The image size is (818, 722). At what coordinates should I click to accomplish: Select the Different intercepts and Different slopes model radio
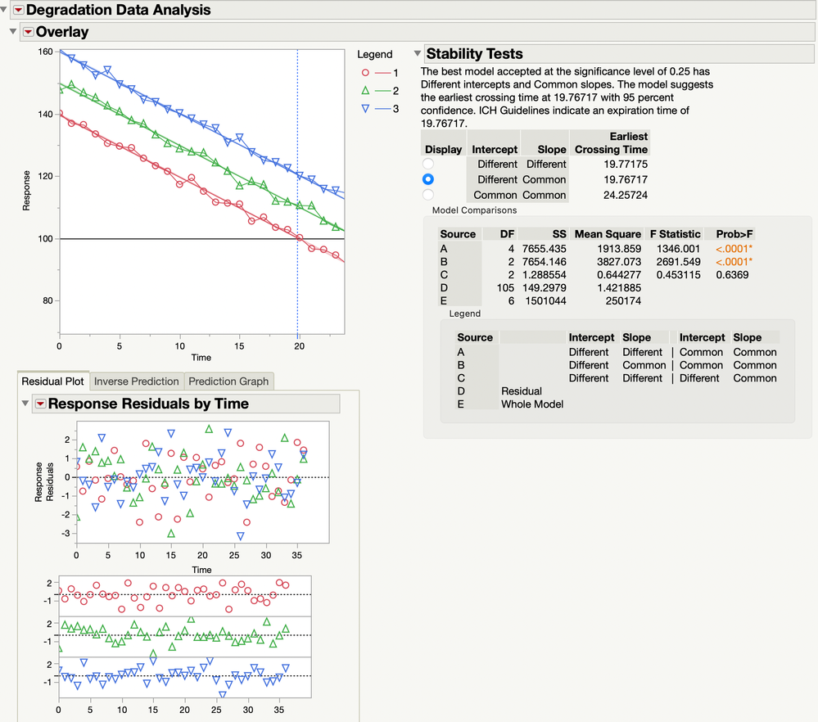pyautogui.click(x=427, y=164)
